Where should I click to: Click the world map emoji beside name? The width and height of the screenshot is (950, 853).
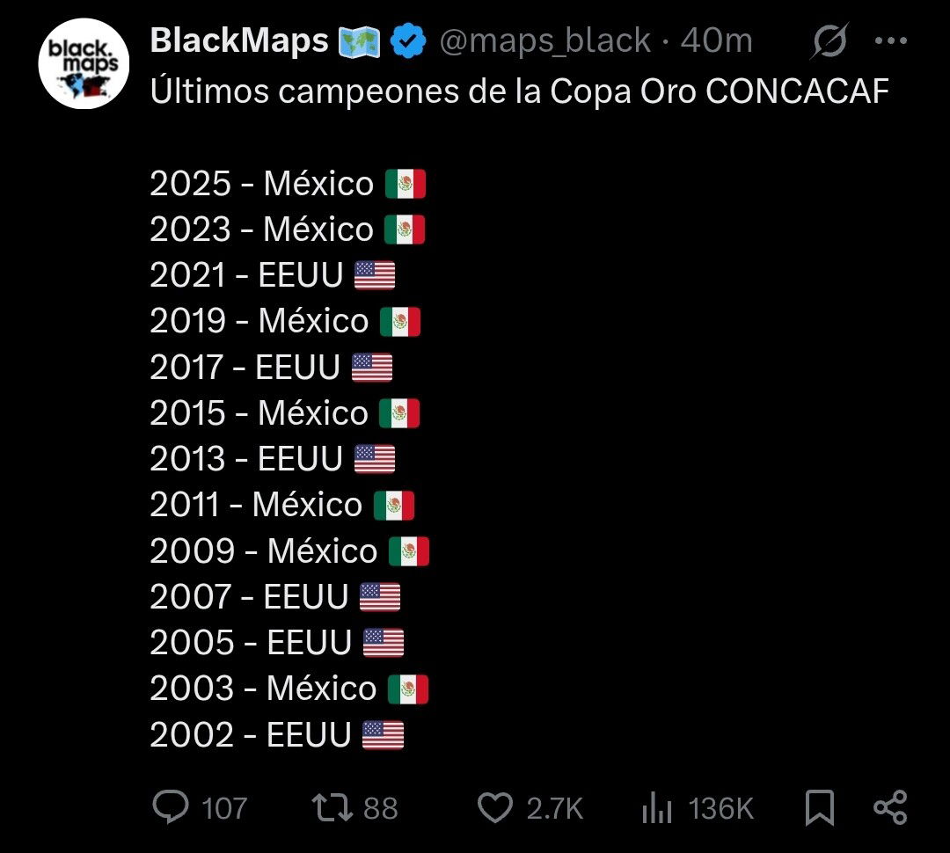[359, 42]
